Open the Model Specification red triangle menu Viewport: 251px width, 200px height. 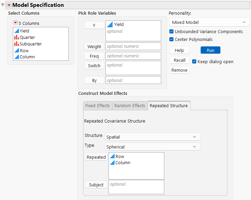click(9, 5)
